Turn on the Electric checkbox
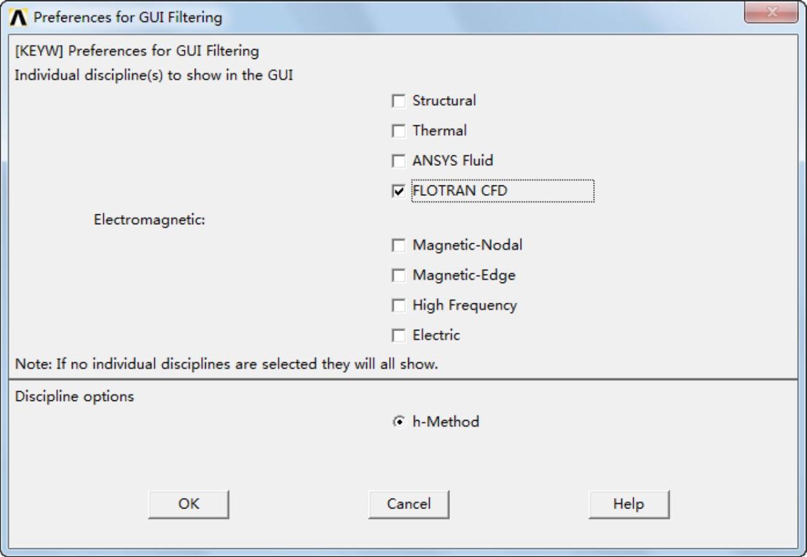The image size is (807, 557). coord(399,335)
